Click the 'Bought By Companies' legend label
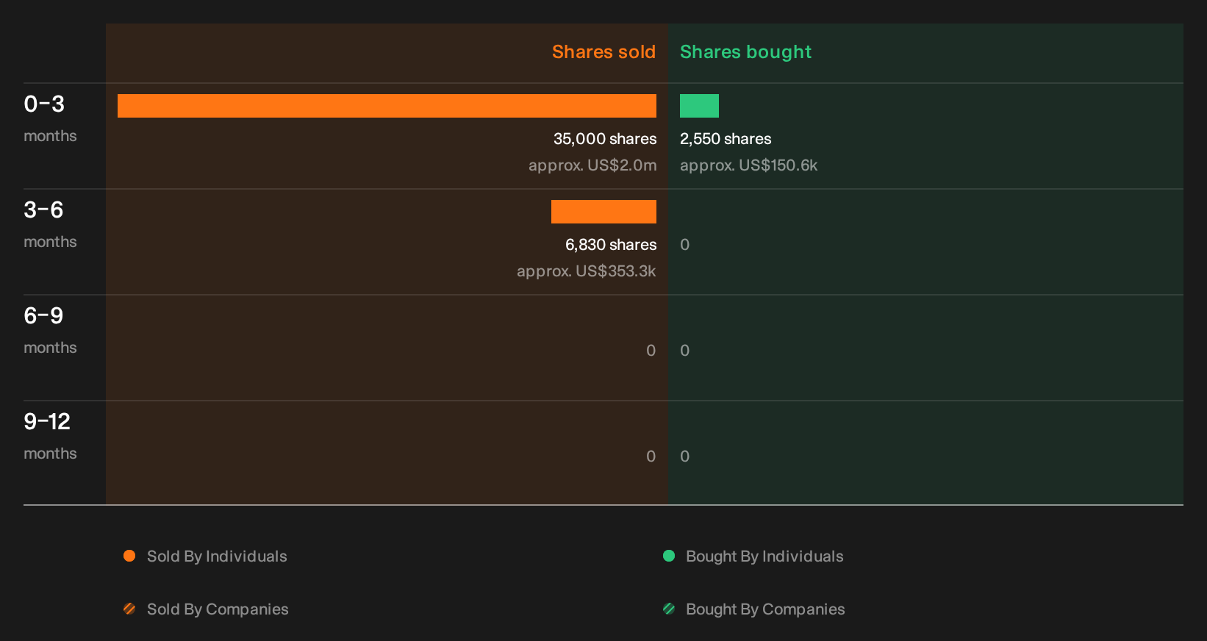The image size is (1207, 641). click(765, 609)
